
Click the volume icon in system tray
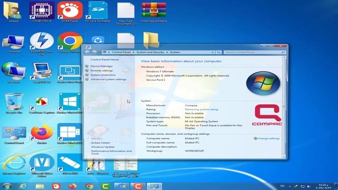(309, 186)
